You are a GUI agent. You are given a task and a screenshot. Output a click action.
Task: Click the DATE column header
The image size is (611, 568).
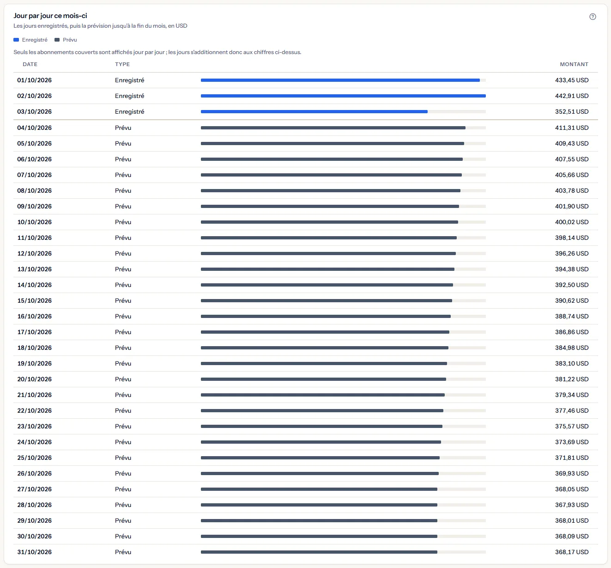30,64
